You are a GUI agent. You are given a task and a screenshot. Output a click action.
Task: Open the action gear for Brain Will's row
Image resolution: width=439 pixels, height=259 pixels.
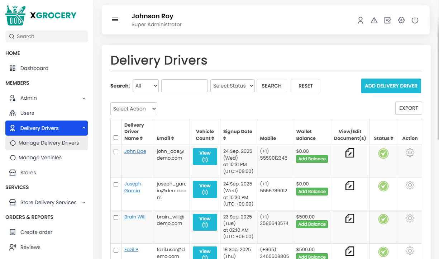click(x=410, y=218)
